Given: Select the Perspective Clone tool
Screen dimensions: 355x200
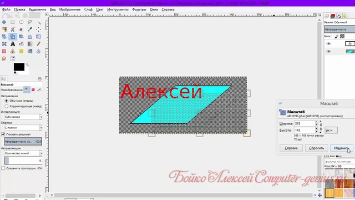Looking at the screenshot, I should [x=30, y=51].
